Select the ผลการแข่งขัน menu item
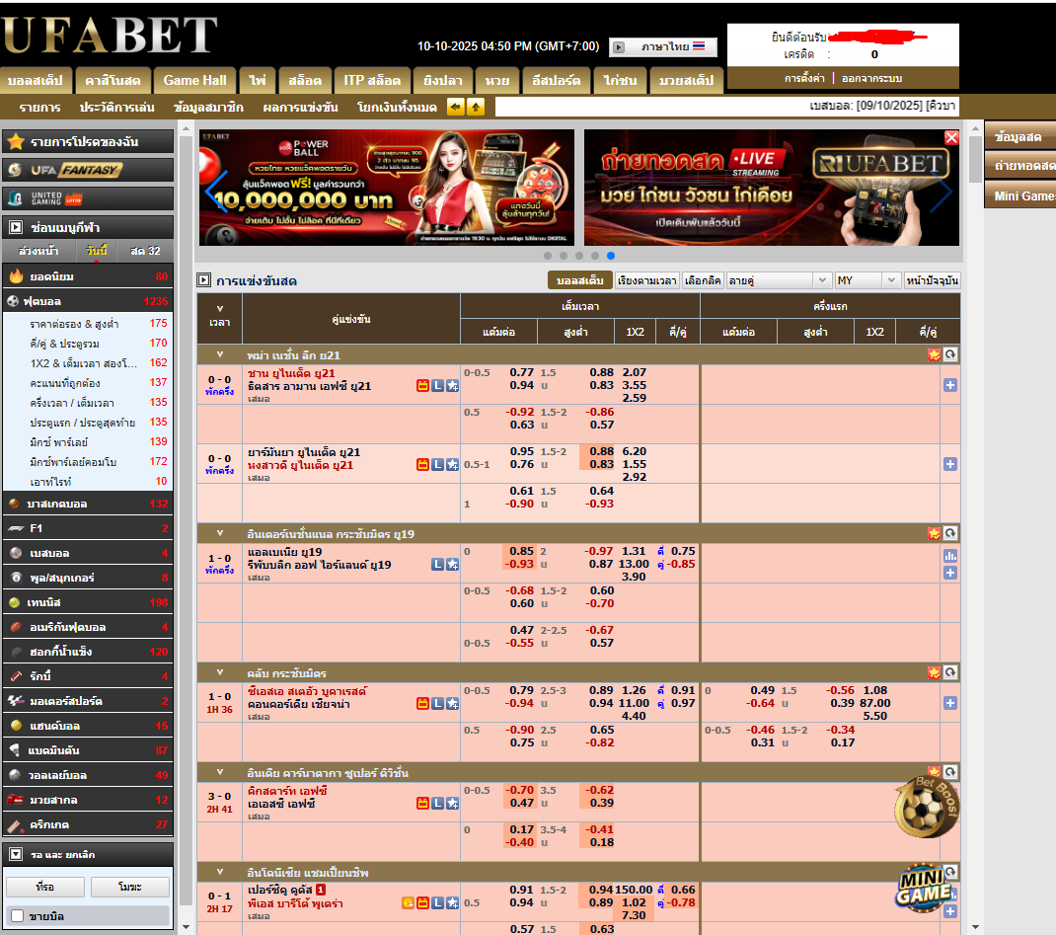This screenshot has width=1056, height=935. pos(300,107)
